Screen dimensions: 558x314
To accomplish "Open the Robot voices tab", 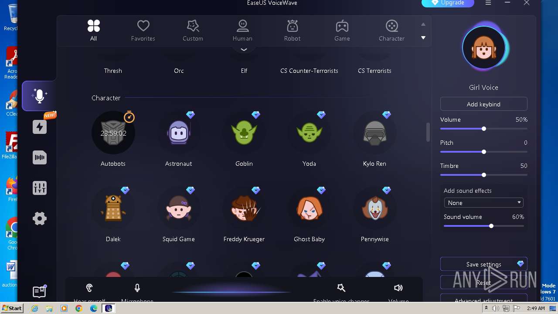I will coord(292,31).
